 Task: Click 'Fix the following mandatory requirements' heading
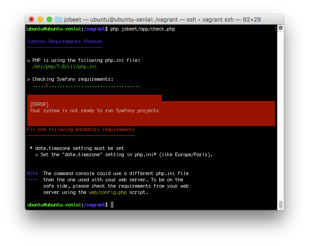click(x=81, y=129)
